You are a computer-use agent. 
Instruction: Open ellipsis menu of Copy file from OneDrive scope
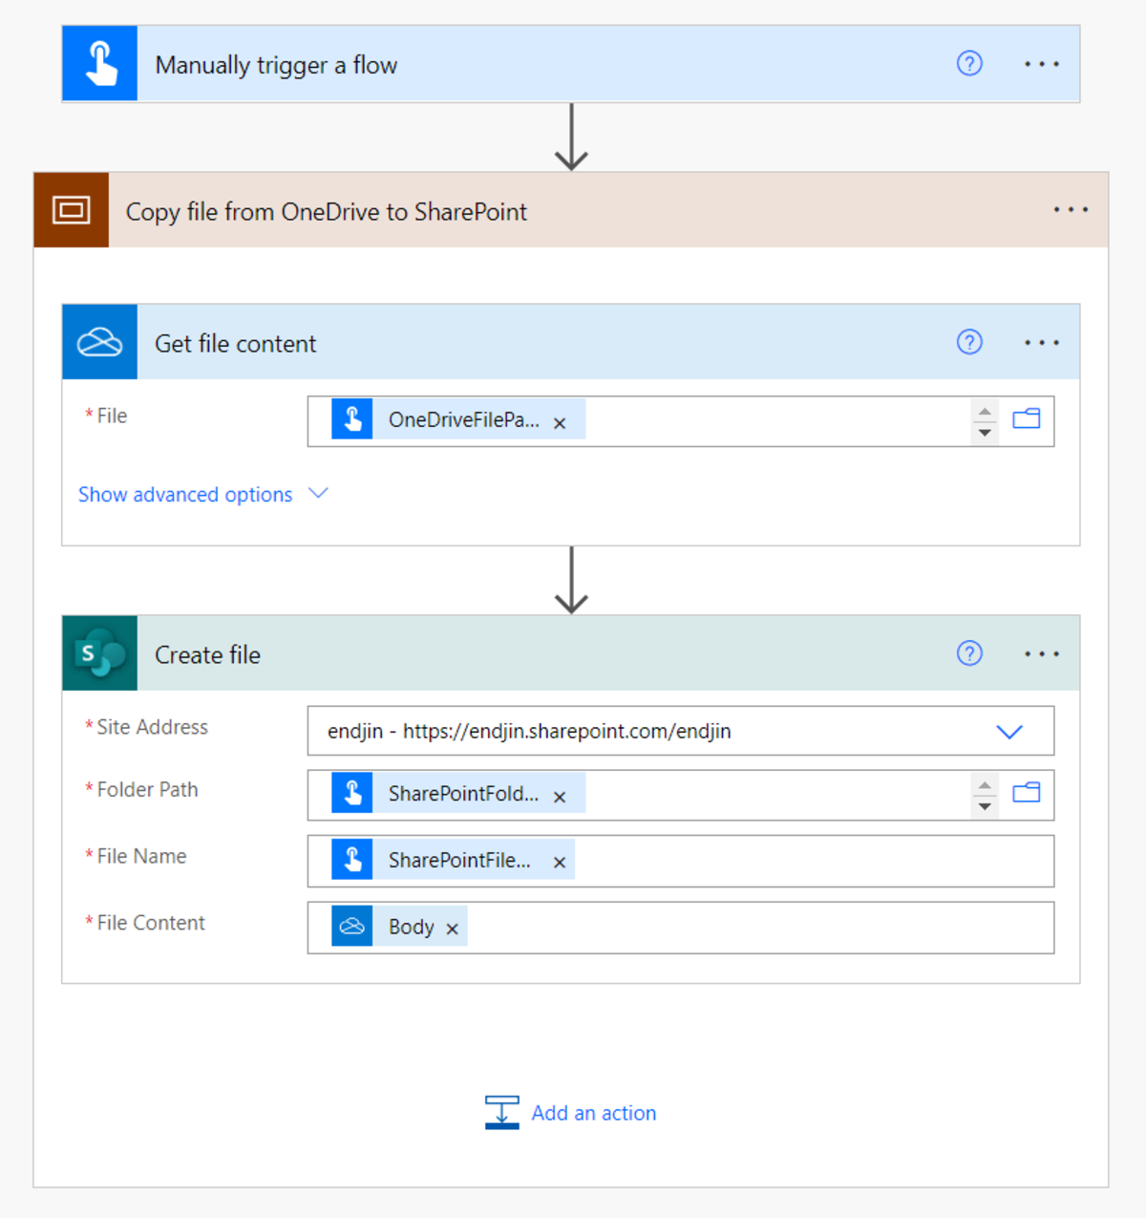pyautogui.click(x=1071, y=209)
